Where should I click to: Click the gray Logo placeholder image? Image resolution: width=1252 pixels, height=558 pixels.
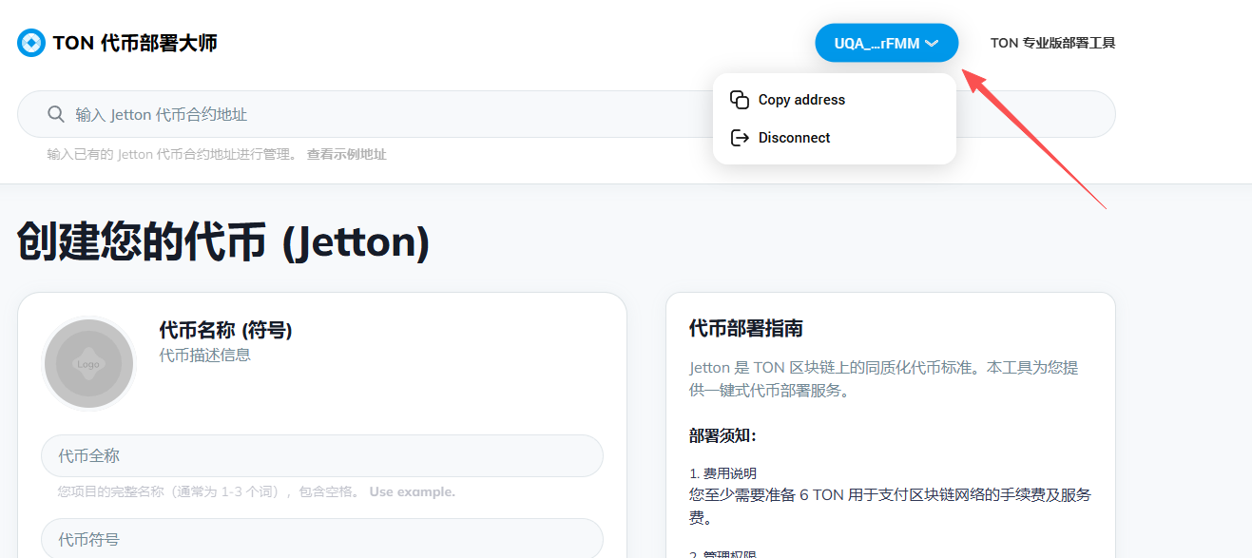point(88,363)
